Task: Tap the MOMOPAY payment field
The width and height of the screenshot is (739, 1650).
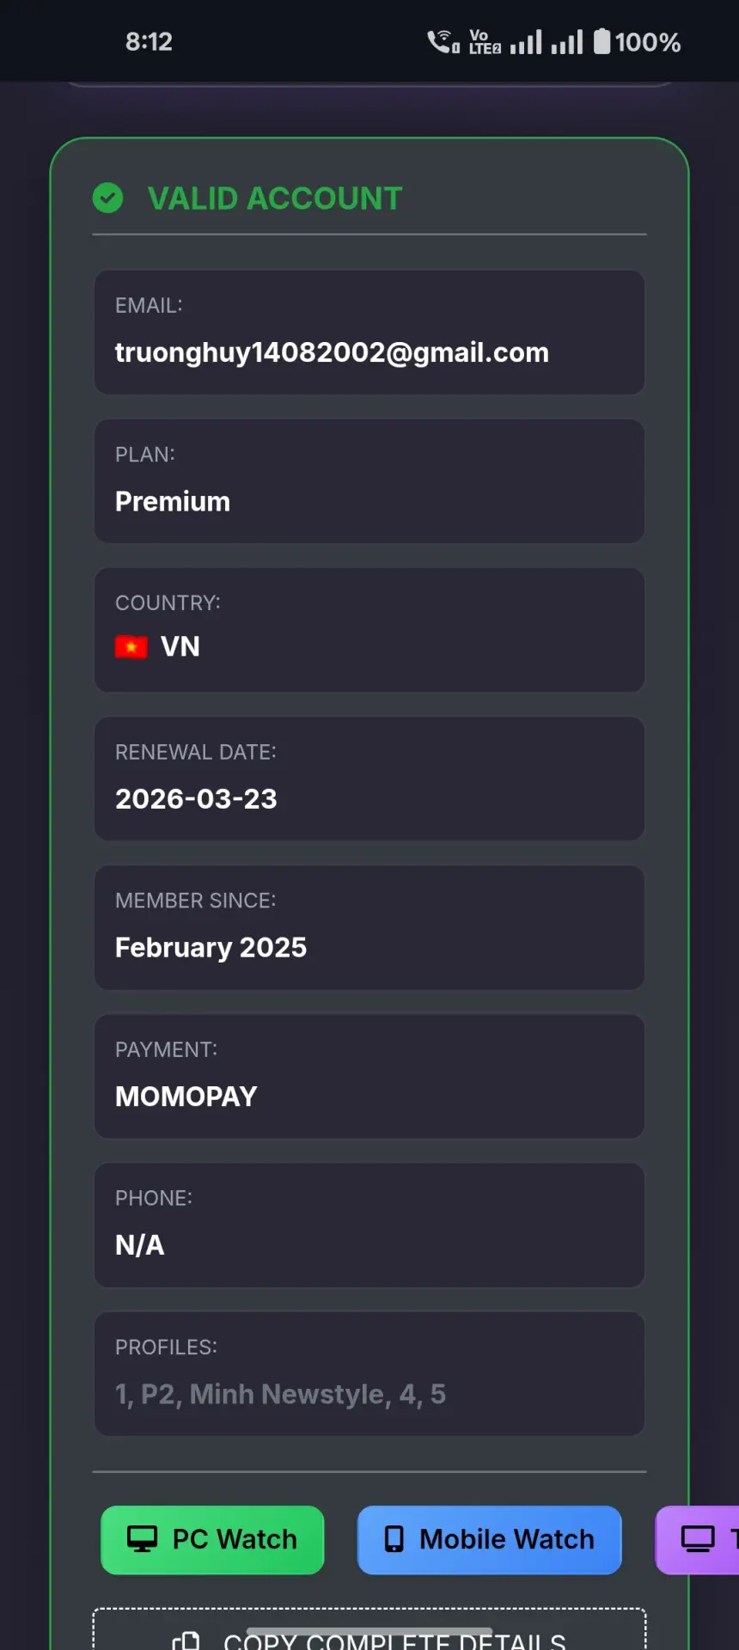Action: 369,1077
